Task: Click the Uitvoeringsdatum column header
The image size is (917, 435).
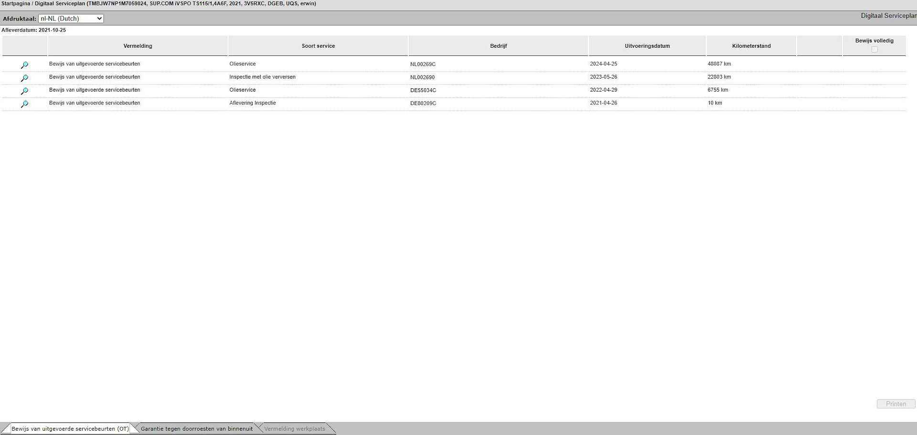Action: (647, 46)
